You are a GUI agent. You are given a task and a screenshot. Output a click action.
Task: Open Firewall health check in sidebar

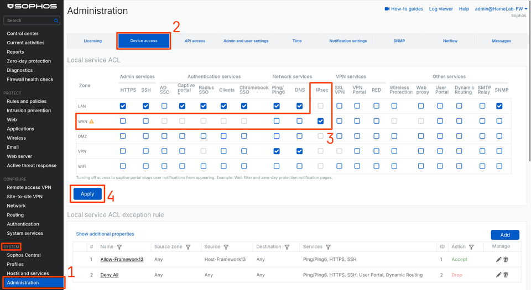click(30, 80)
